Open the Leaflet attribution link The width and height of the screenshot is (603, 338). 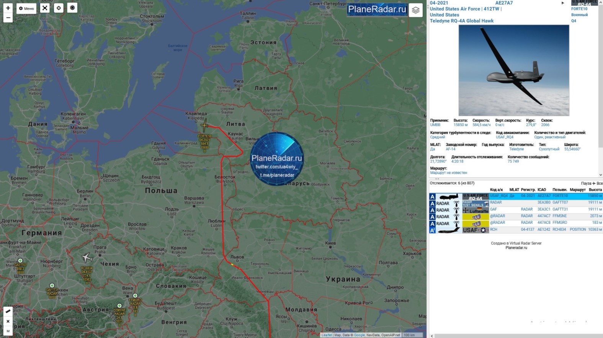tap(327, 335)
